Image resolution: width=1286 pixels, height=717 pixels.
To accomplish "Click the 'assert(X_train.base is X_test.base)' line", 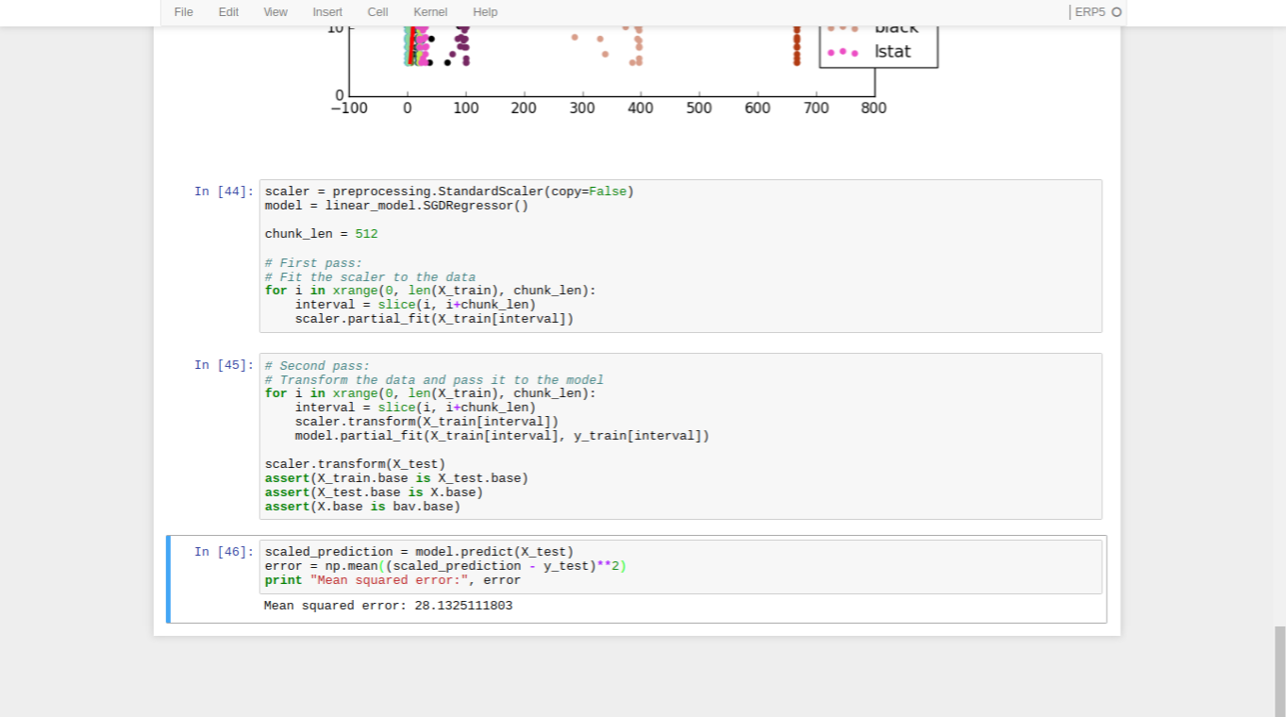I will pos(396,478).
